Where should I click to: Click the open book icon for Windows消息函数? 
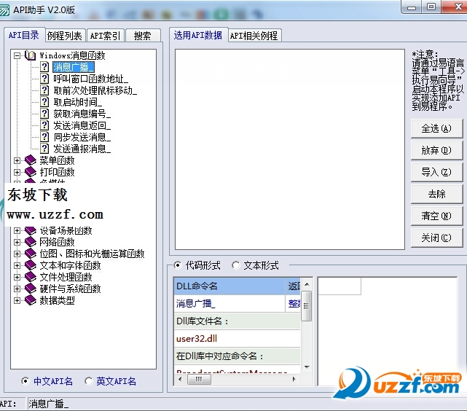(x=30, y=55)
